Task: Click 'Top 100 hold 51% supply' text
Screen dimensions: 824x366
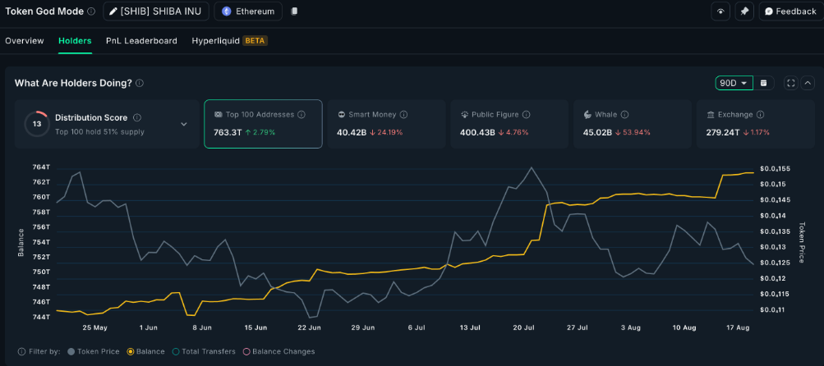Action: [x=99, y=132]
